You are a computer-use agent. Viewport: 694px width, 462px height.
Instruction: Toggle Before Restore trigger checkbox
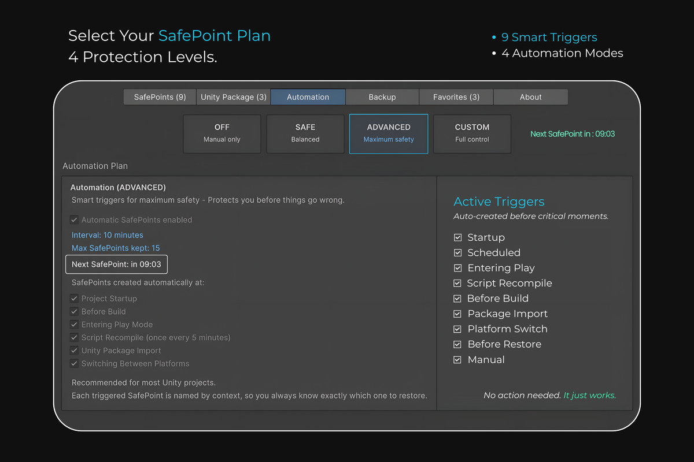point(457,344)
